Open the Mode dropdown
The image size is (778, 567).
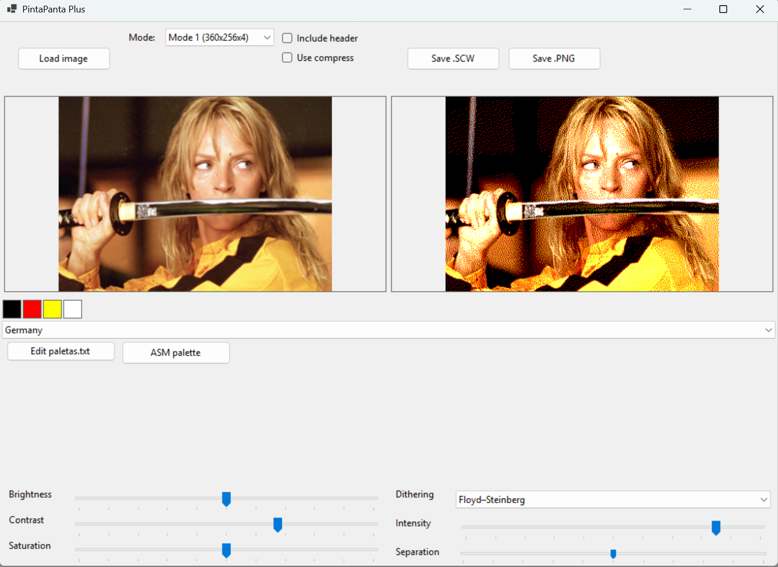(x=220, y=37)
